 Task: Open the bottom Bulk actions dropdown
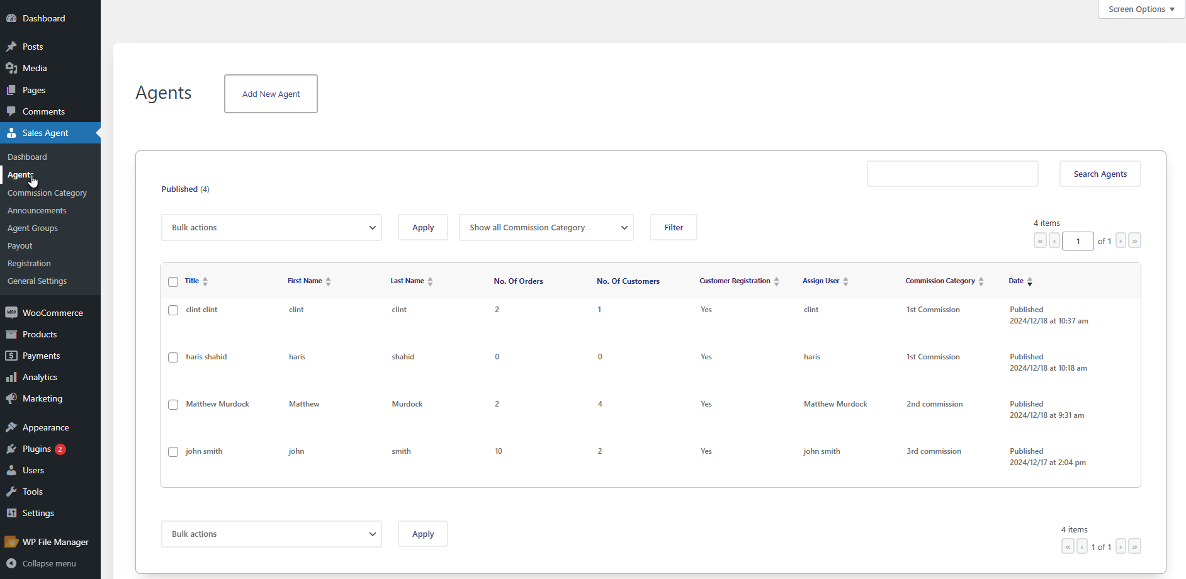coord(271,534)
